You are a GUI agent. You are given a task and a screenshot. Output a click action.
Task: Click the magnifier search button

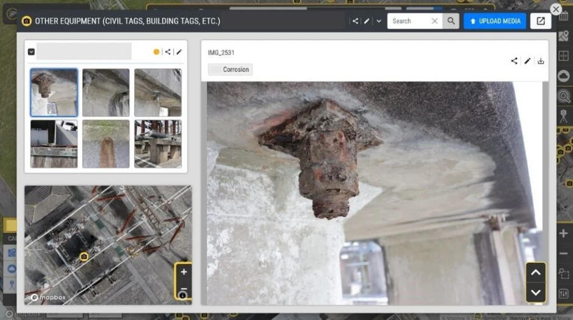pos(451,21)
